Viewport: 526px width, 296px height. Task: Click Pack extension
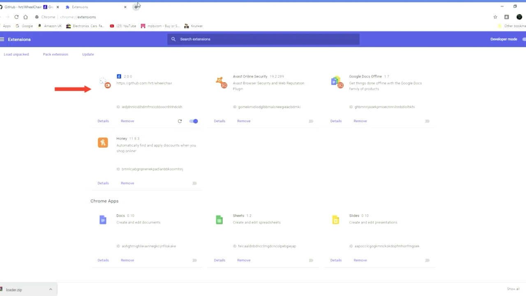point(55,54)
